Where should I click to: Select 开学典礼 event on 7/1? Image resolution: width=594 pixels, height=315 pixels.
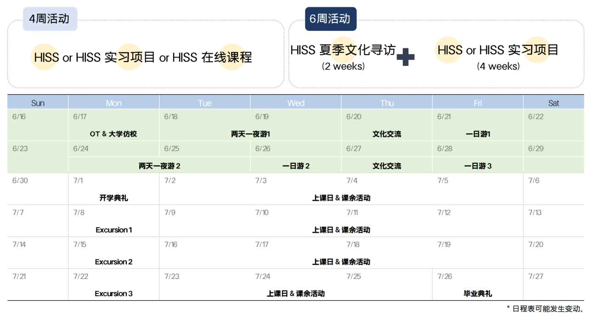[113, 198]
